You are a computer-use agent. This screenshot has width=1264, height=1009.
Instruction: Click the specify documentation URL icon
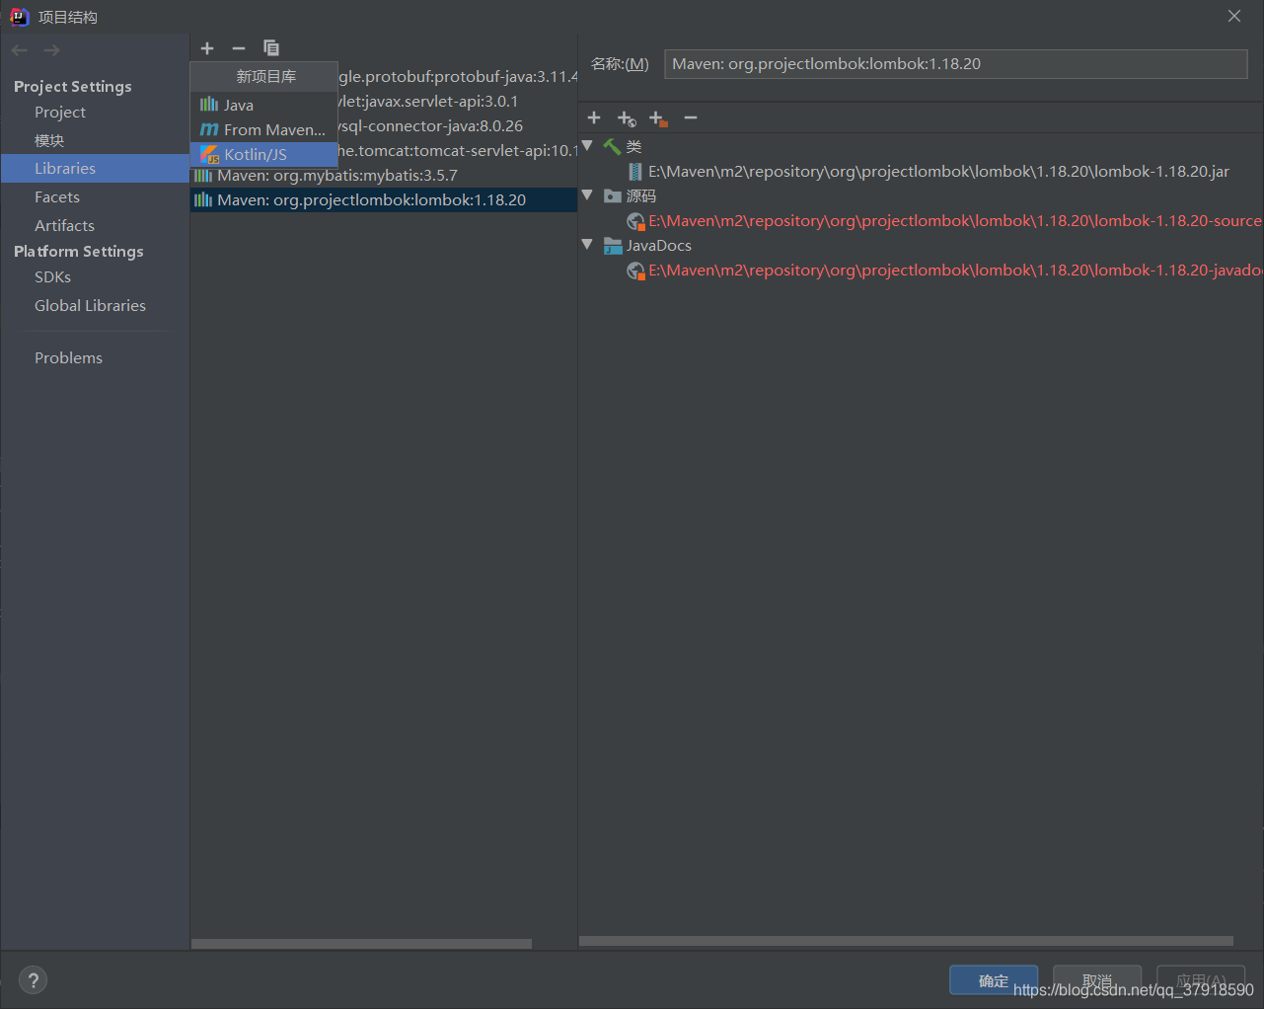click(x=627, y=118)
